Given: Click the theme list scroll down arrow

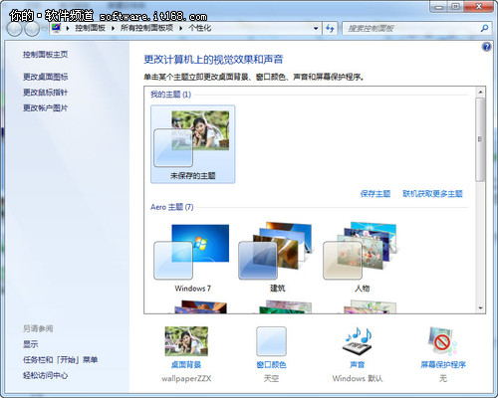Looking at the screenshot, I should pos(480,308).
